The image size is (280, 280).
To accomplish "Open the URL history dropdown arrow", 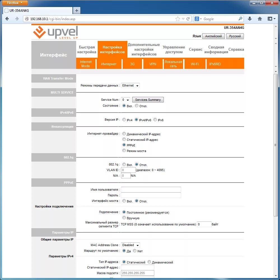I will [x=183, y=19].
